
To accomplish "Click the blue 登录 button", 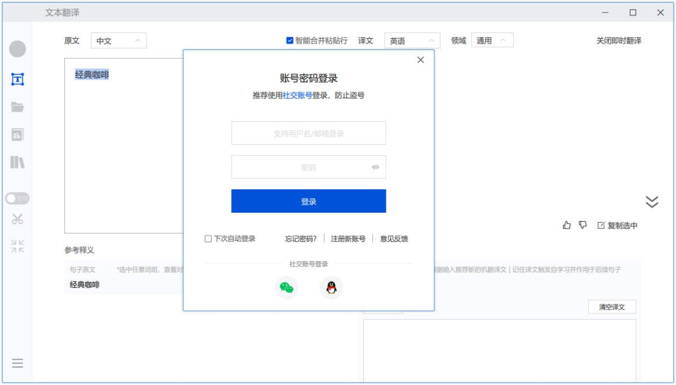I will coord(308,201).
